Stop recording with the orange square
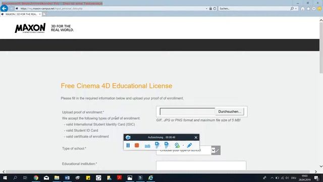323x182 pixels. pyautogui.click(x=137, y=145)
